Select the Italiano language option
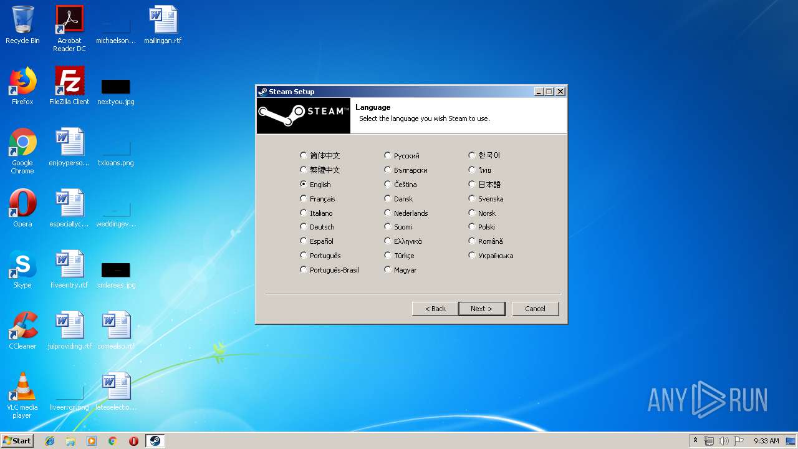Image resolution: width=798 pixels, height=449 pixels. pyautogui.click(x=317, y=213)
